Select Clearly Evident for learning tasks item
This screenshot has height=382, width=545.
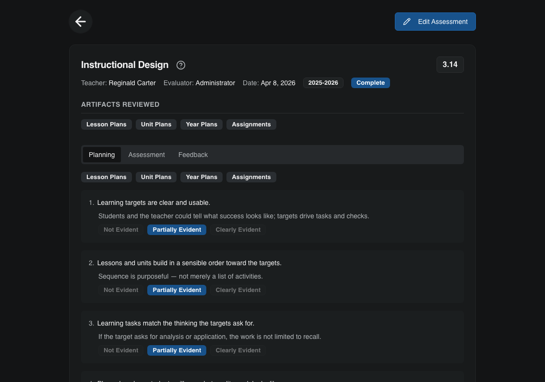[x=238, y=350]
